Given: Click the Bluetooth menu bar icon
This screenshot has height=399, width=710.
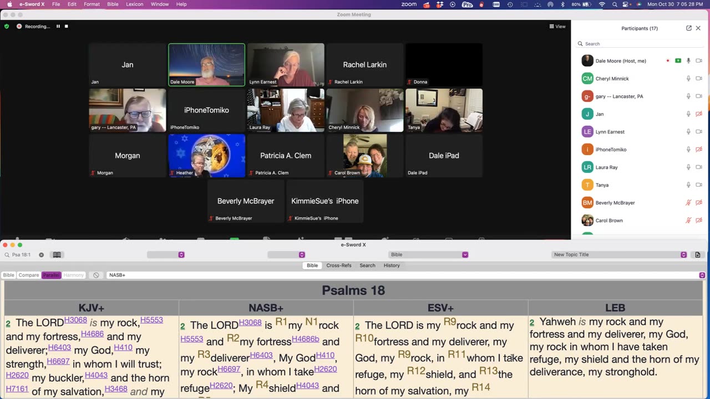Looking at the screenshot, I should [562, 4].
